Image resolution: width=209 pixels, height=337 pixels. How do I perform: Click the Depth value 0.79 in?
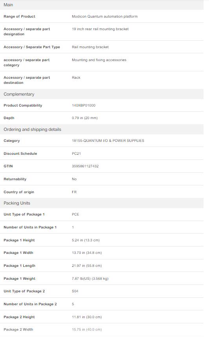85,118
